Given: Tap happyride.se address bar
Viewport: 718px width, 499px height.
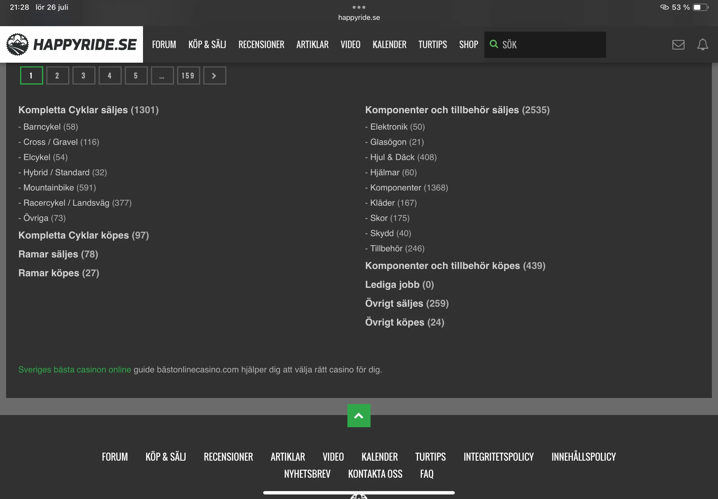Looking at the screenshot, I should pos(358,18).
